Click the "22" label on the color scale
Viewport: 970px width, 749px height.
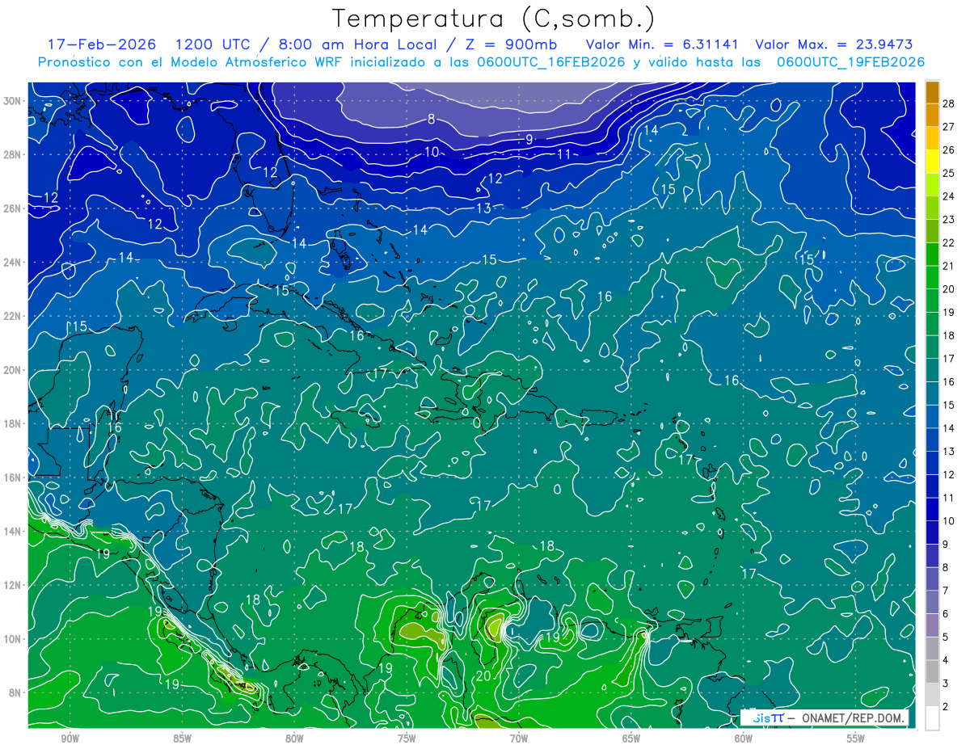[x=949, y=242]
